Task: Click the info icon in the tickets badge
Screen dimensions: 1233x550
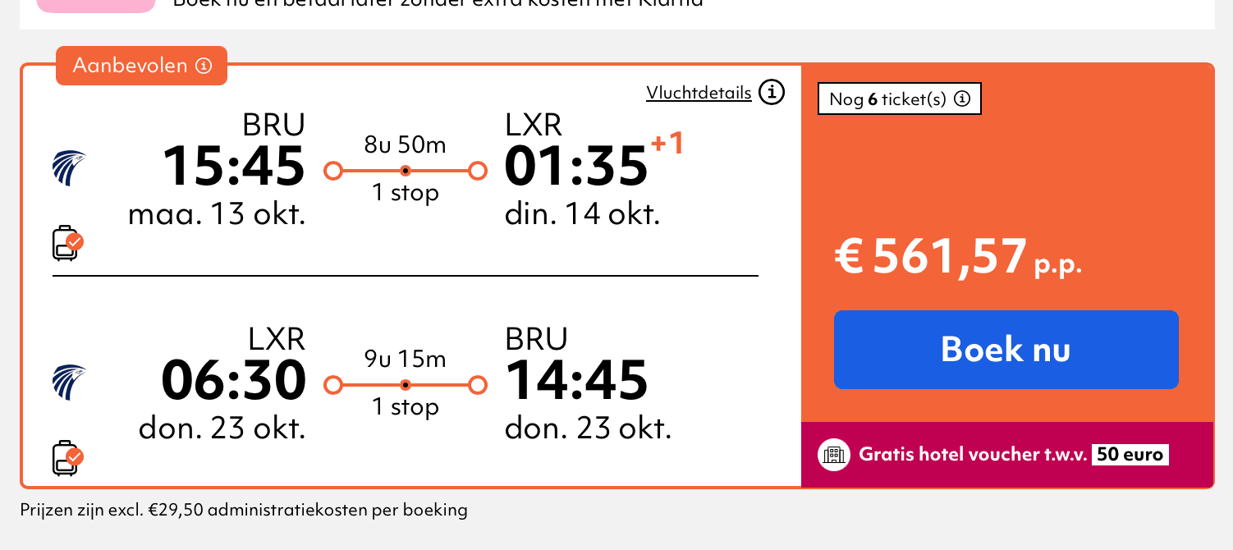Action: pyautogui.click(x=963, y=99)
